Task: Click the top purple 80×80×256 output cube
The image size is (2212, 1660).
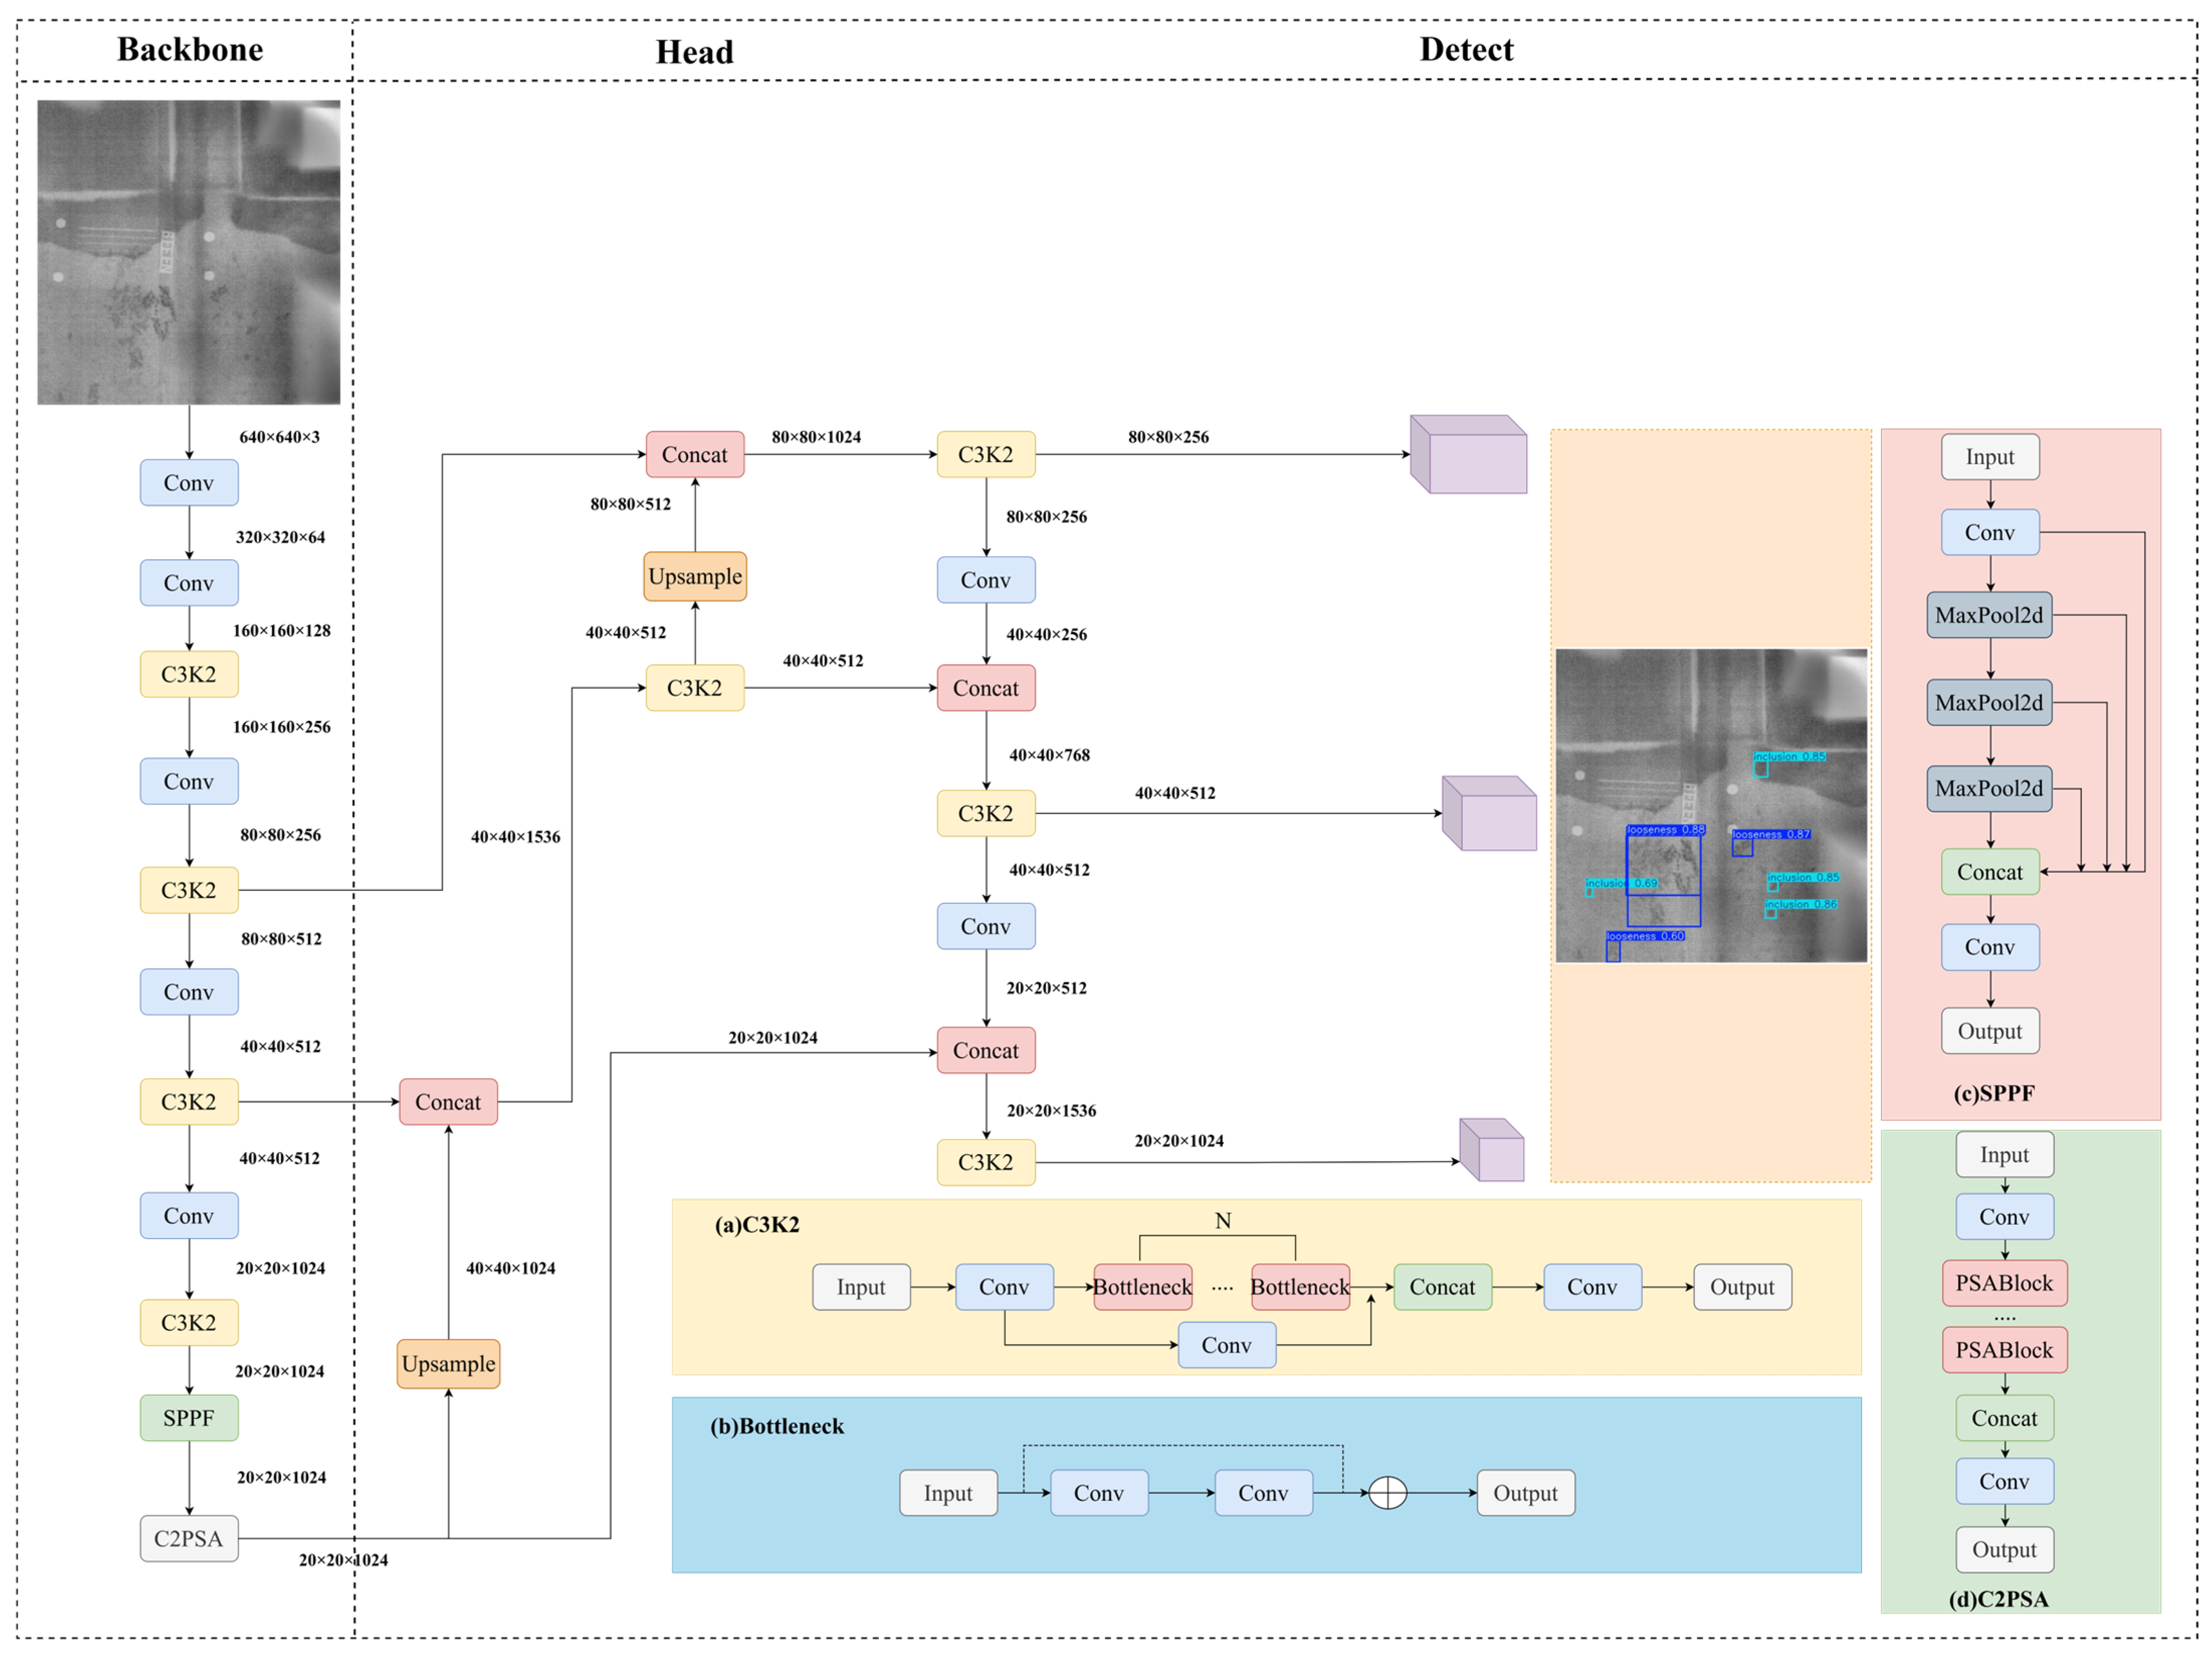Action: 1468,455
